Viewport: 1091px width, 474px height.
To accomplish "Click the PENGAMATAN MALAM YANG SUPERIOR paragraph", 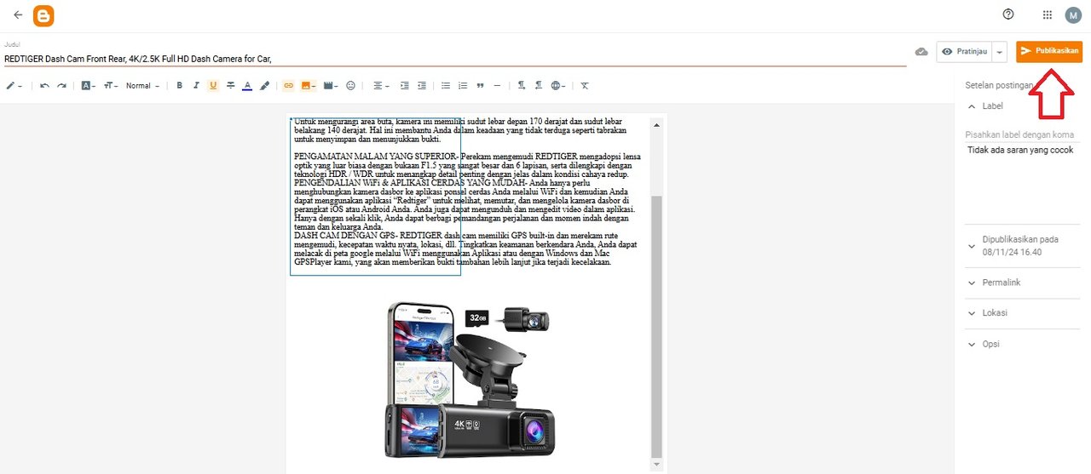I will [x=467, y=165].
